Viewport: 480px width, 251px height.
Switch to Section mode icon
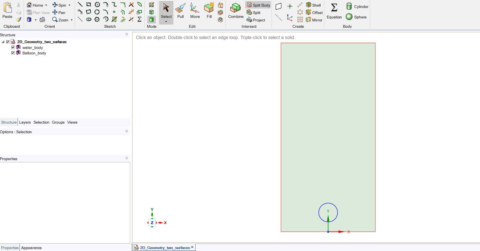(x=152, y=12)
